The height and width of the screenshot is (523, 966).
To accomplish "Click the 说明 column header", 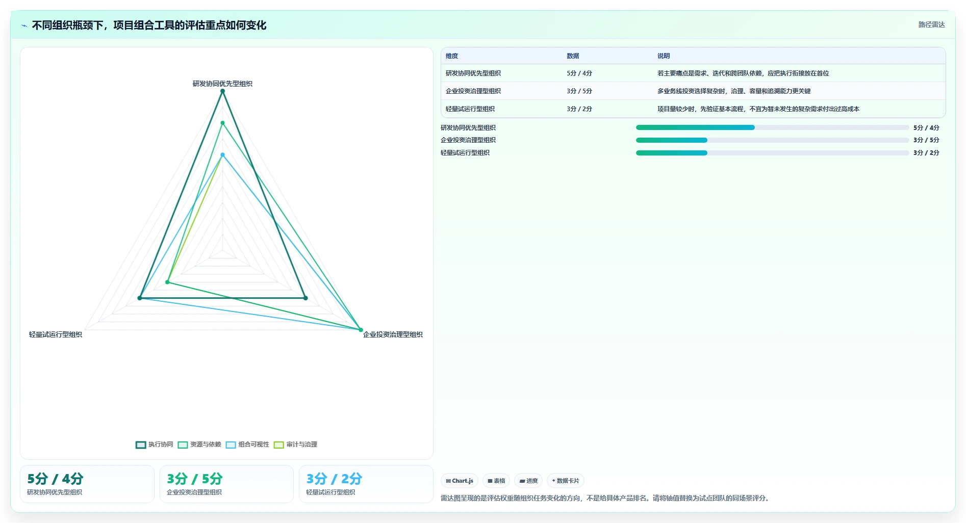I will (x=664, y=56).
